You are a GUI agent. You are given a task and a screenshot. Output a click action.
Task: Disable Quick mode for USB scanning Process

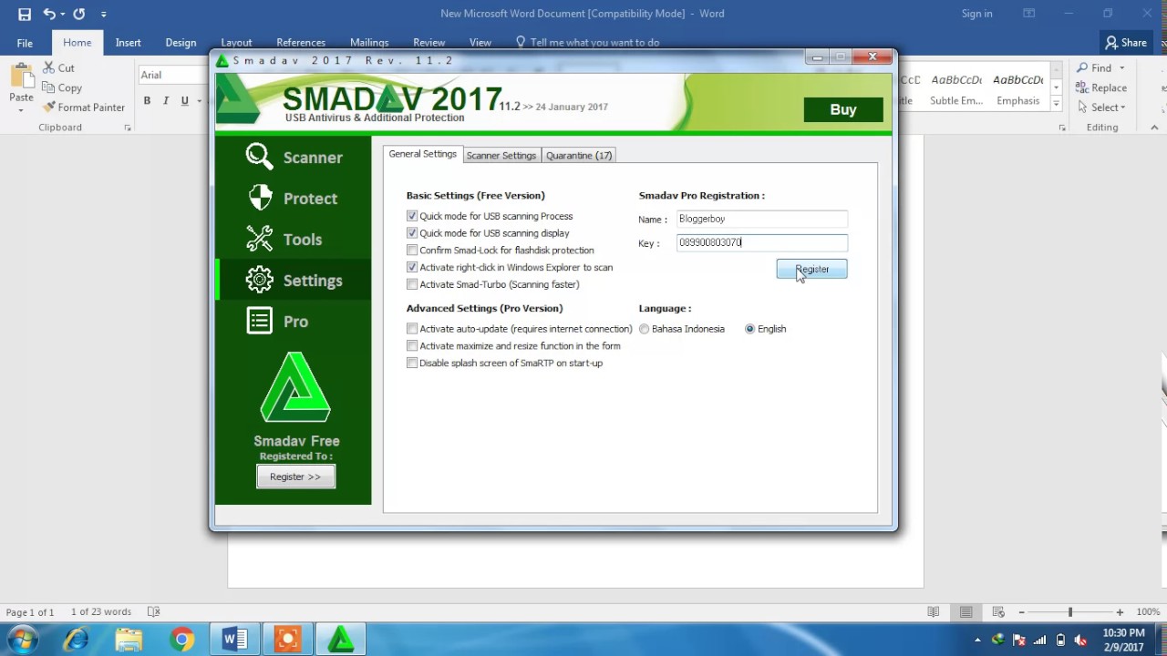click(x=412, y=216)
